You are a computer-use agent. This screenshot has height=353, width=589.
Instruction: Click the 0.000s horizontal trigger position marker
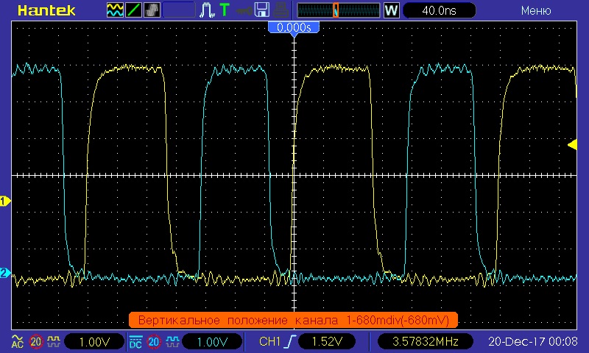[x=294, y=27]
